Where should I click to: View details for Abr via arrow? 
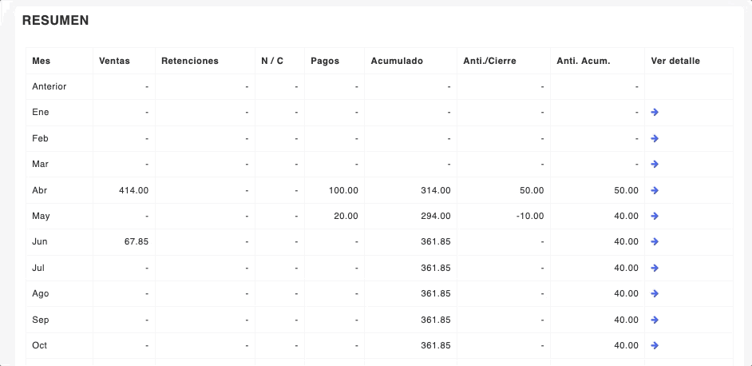click(655, 190)
